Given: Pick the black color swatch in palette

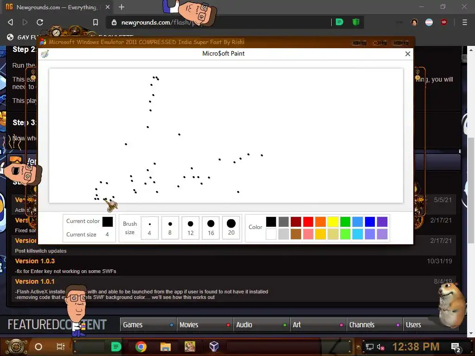Looking at the screenshot, I should click(x=271, y=222).
